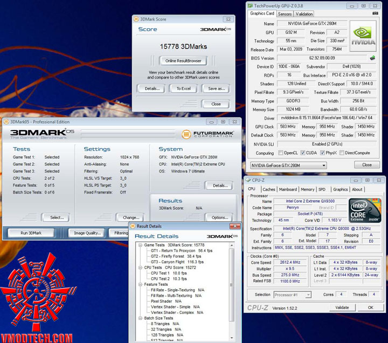The image size is (388, 343).
Task: Click the Intel Core 2 Extreme logo in CPU-Z
Action: pyautogui.click(x=365, y=210)
